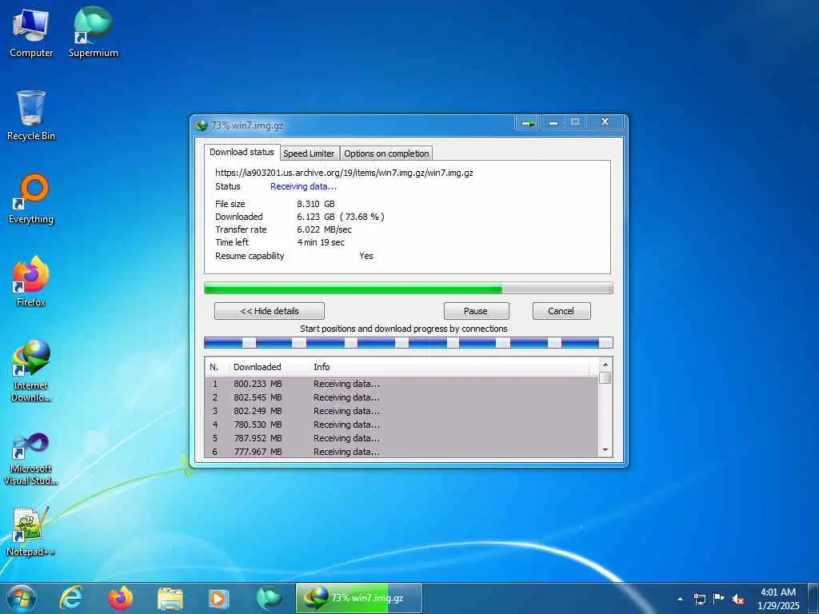
Task: Open the network tray icon
Action: point(699,599)
